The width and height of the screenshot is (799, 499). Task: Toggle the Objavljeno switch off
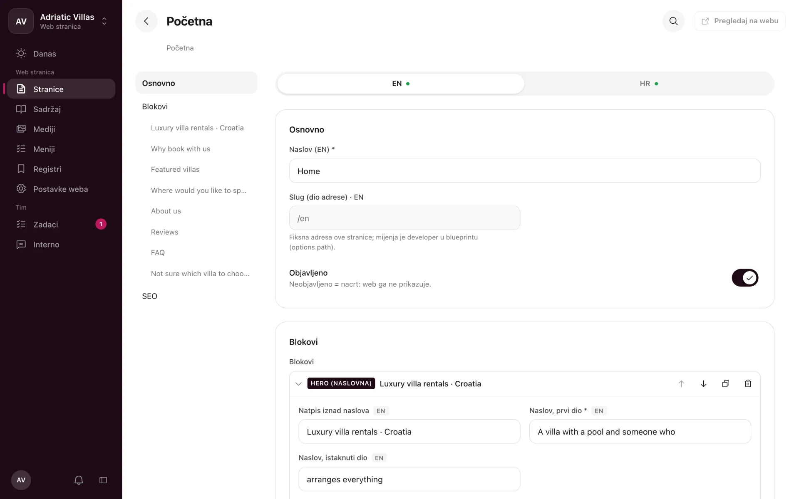point(745,278)
